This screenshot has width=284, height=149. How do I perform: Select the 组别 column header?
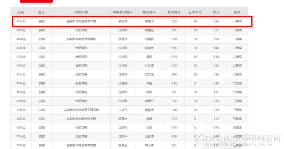tap(21, 12)
